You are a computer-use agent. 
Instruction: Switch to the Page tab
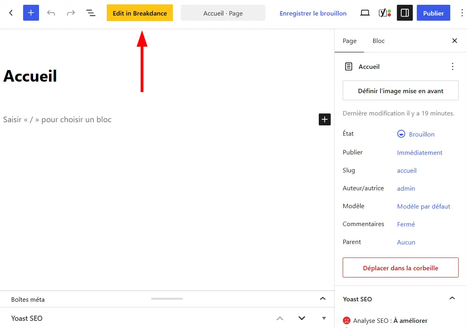click(349, 41)
